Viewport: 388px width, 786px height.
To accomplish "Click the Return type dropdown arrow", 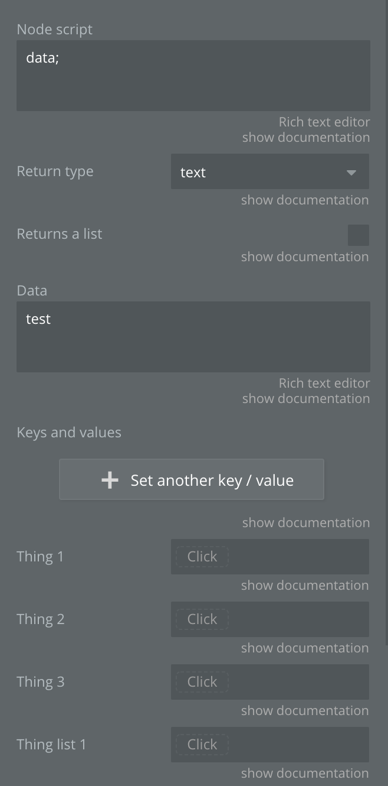I will click(x=351, y=173).
